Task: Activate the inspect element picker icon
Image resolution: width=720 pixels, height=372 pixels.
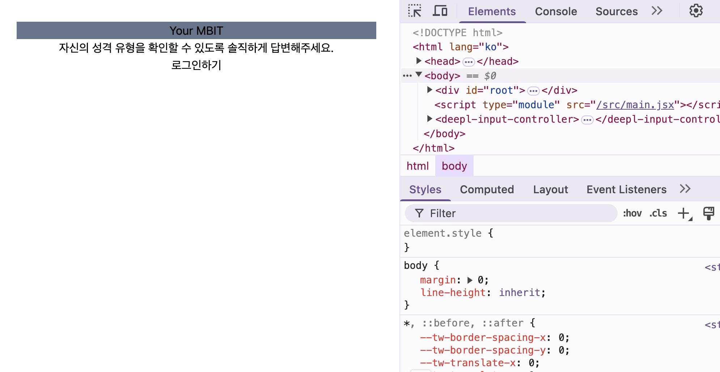Action: (415, 11)
